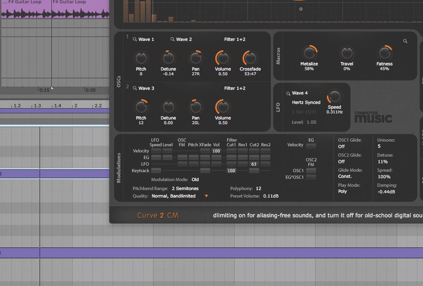The height and width of the screenshot is (286, 423).
Task: Open the Wave 1 waveform browser magnifier
Action: pyautogui.click(x=134, y=39)
